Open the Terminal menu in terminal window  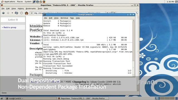pos(64,18)
